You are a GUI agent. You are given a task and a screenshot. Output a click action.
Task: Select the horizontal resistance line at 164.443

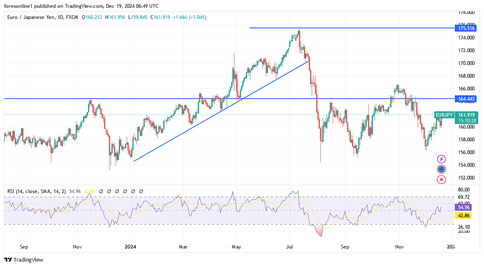tap(229, 99)
